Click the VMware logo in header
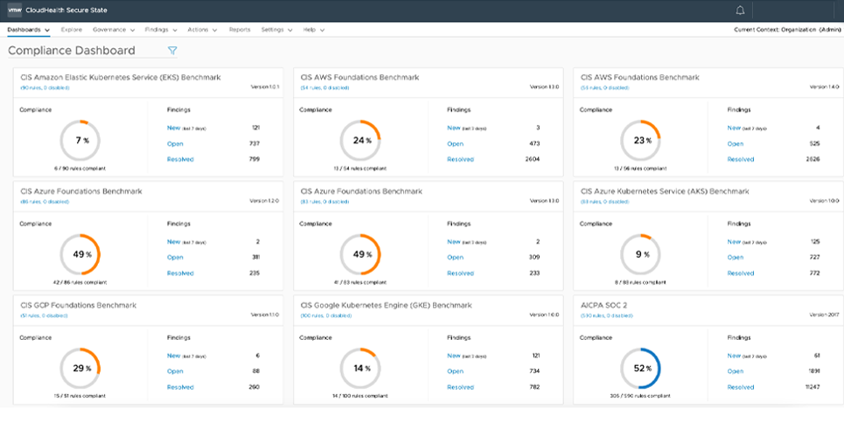Image resolution: width=844 pixels, height=422 pixels. click(14, 10)
